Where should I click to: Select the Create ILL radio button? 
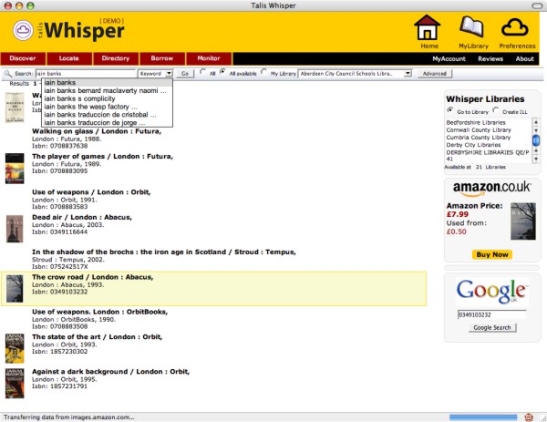tap(495, 110)
